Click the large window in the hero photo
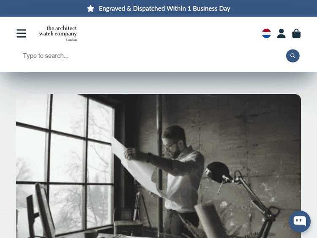The height and width of the screenshot is (238, 317). 65,162
